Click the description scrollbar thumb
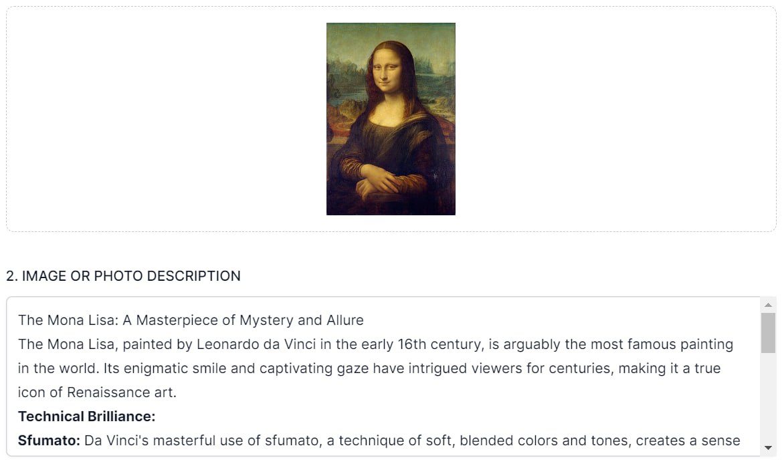 click(x=768, y=332)
